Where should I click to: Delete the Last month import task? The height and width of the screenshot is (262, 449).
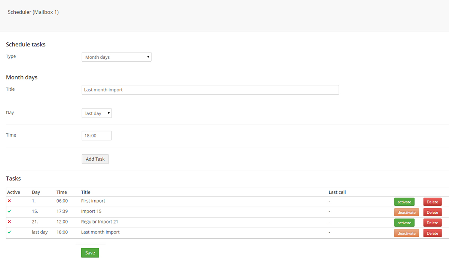(432, 233)
